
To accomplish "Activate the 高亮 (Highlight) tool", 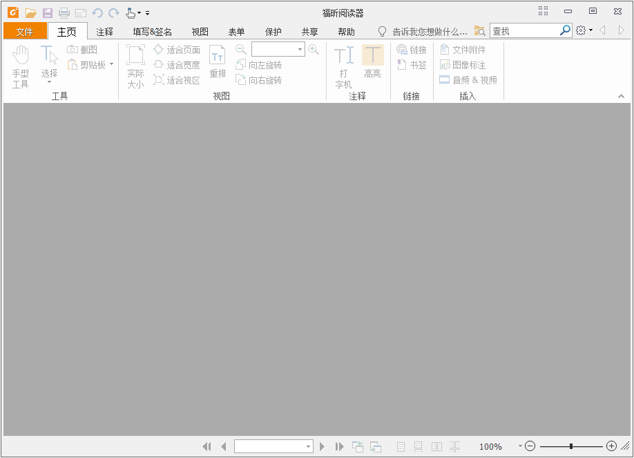I will (373, 62).
